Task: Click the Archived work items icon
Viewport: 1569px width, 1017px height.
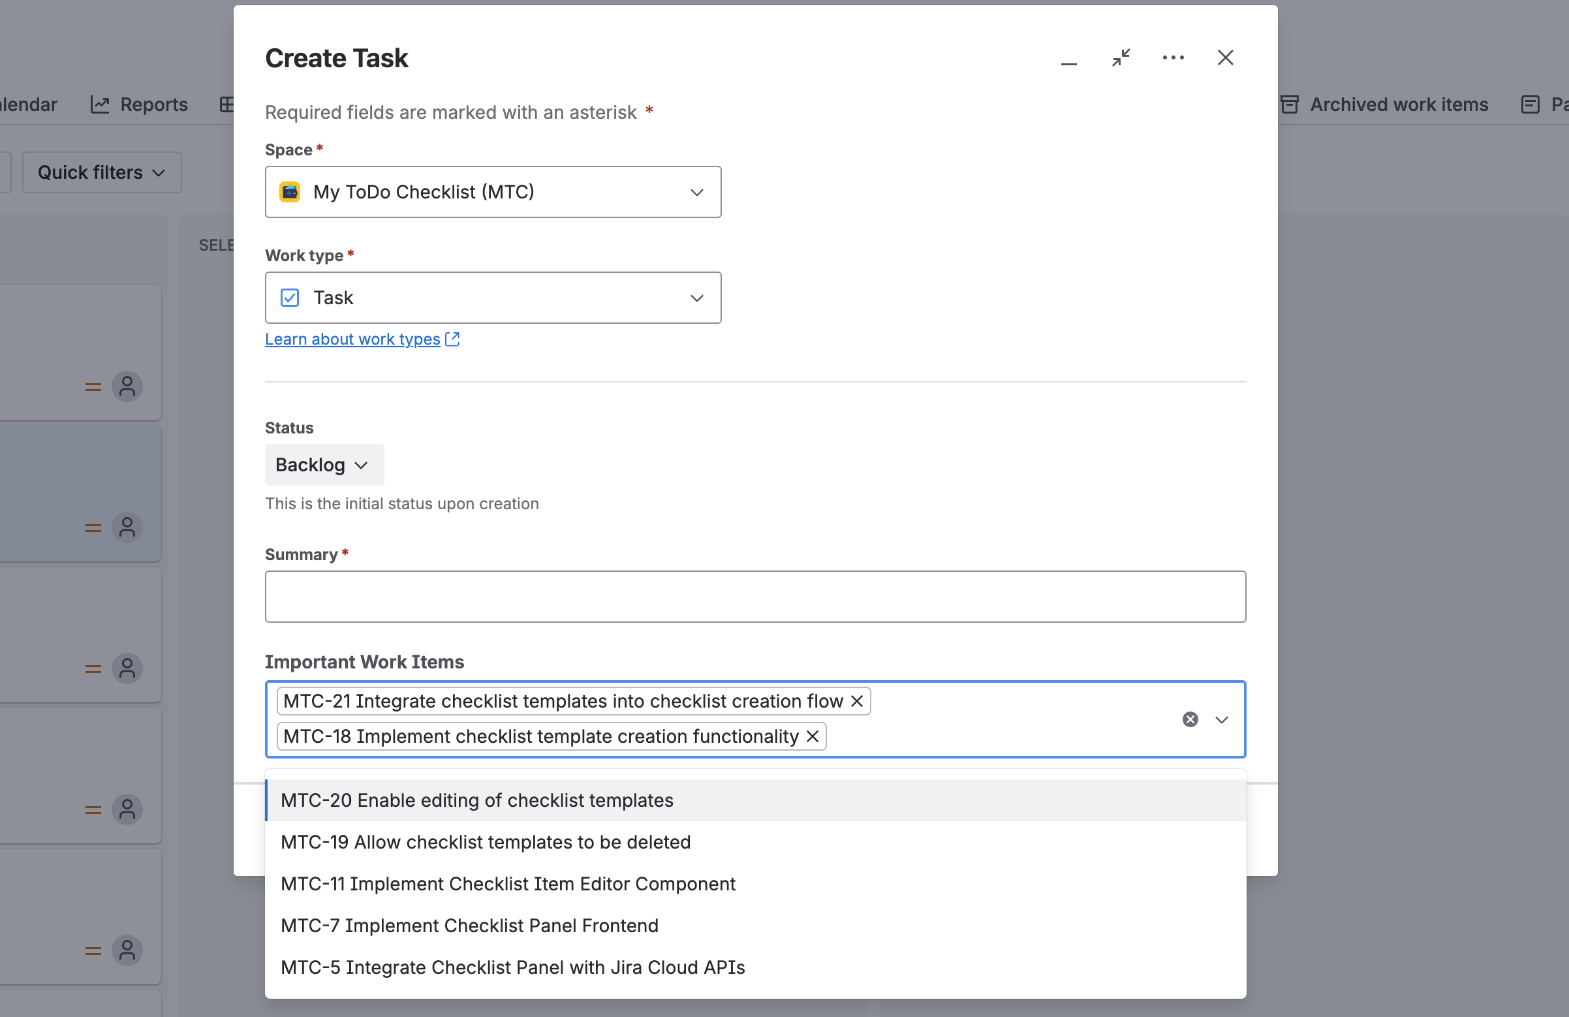Action: (x=1290, y=104)
